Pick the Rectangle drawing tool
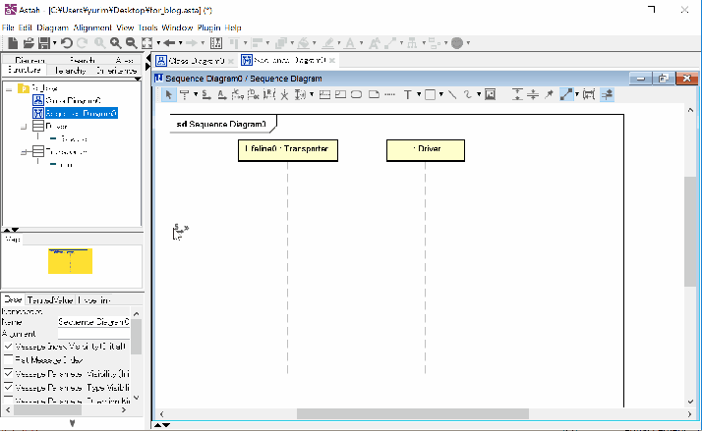The height and width of the screenshot is (431, 702). [x=430, y=94]
